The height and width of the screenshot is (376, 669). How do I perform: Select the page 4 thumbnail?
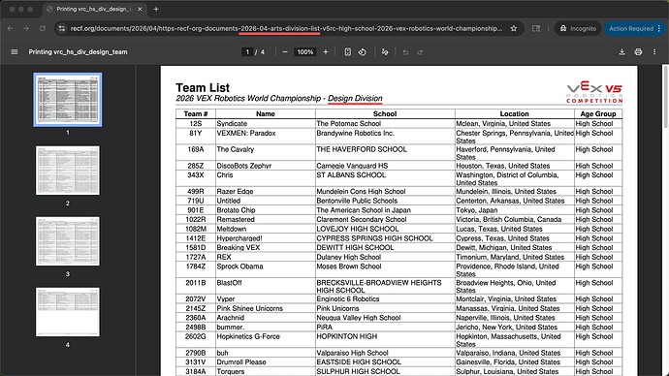point(68,312)
